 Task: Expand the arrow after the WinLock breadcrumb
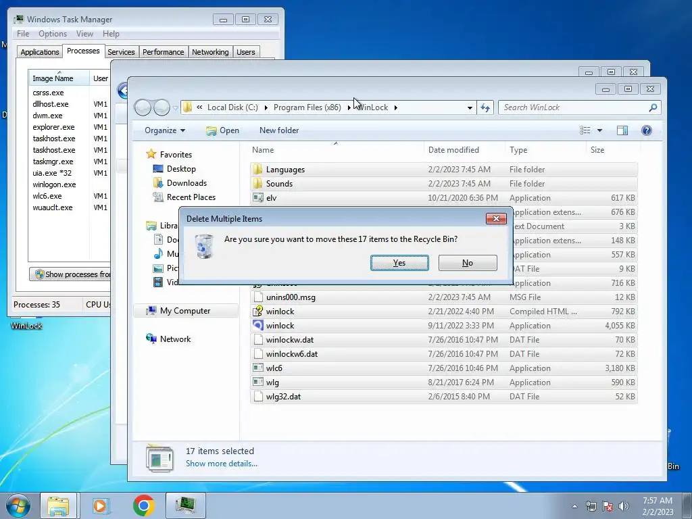[396, 107]
